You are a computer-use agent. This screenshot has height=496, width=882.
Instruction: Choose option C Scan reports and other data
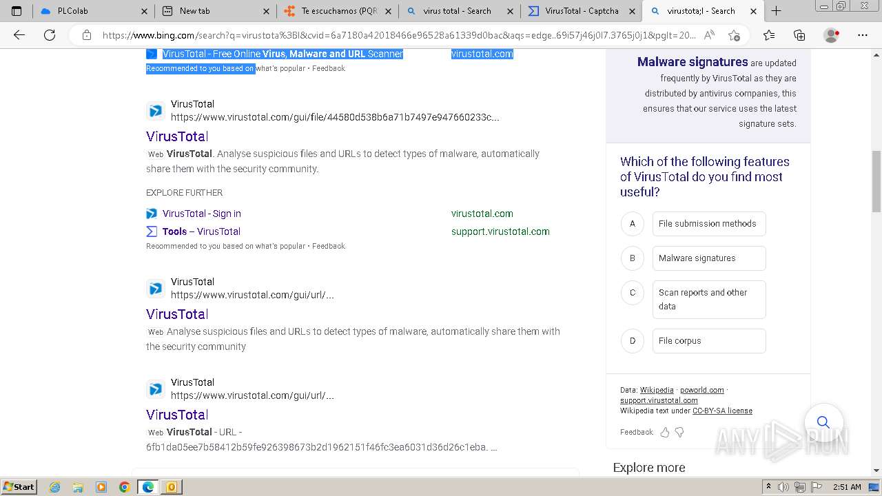709,299
